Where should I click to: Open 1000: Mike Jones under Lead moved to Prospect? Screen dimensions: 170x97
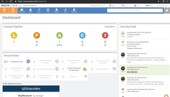pyautogui.click(x=133, y=91)
